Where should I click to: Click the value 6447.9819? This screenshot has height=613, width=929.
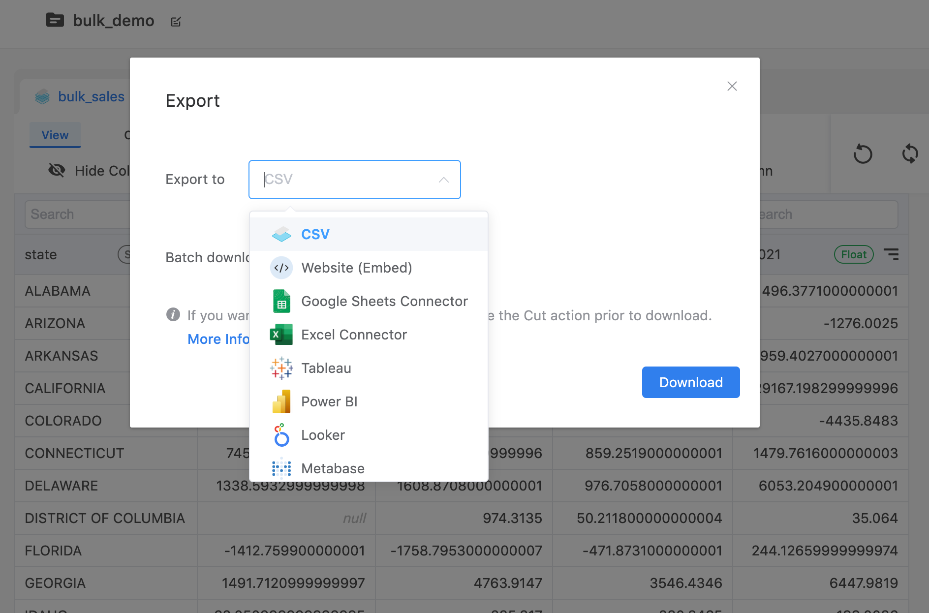pyautogui.click(x=864, y=583)
